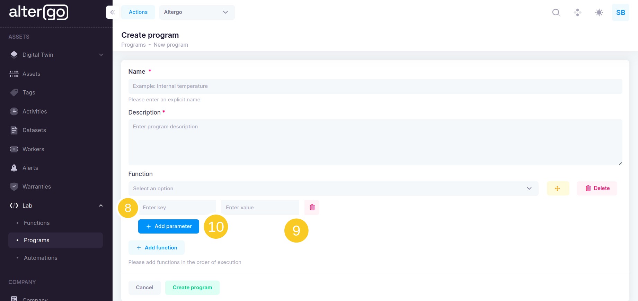This screenshot has height=301, width=638.
Task: Open the SB user avatar menu
Action: pos(620,12)
